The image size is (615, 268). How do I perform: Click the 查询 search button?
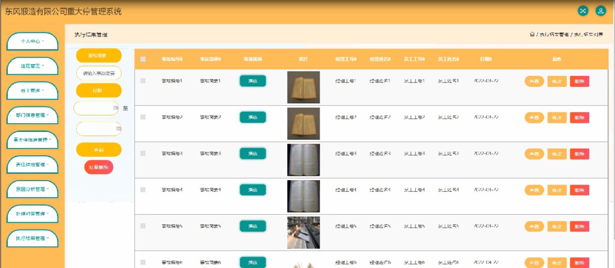[x=99, y=150]
